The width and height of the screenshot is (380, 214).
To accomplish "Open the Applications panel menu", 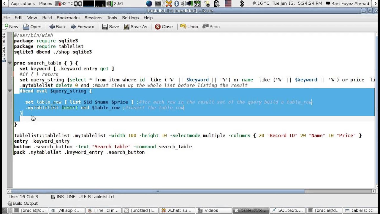I will pos(23,4).
